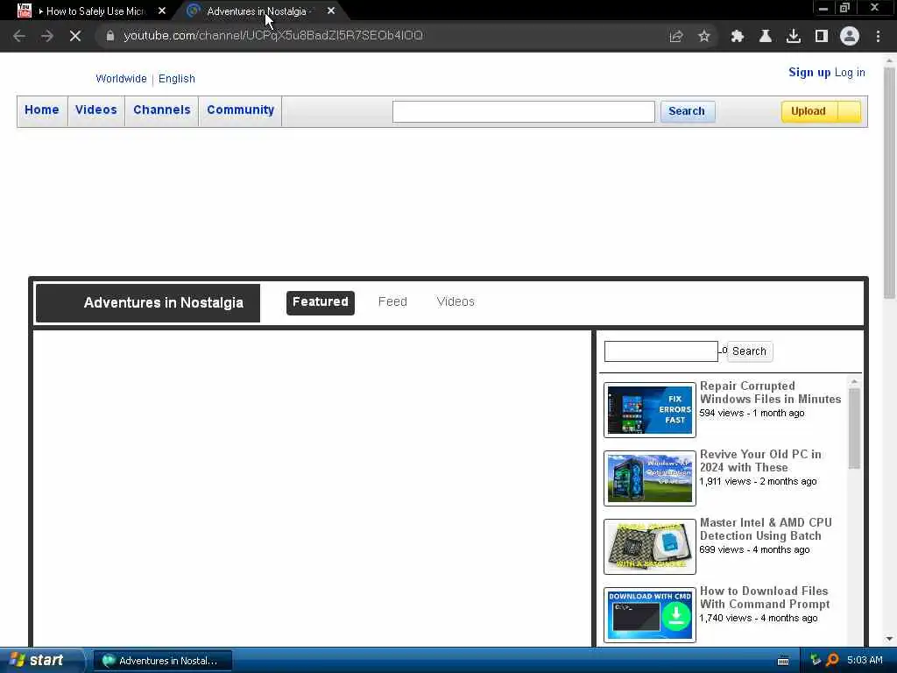The image size is (897, 673).
Task: Switch to the Feed channel tab
Action: (x=392, y=301)
